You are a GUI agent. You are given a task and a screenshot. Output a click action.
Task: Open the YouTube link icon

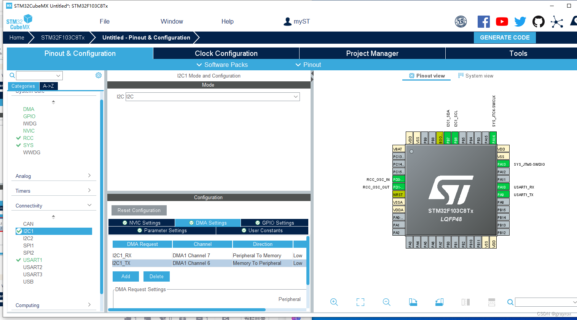(502, 22)
